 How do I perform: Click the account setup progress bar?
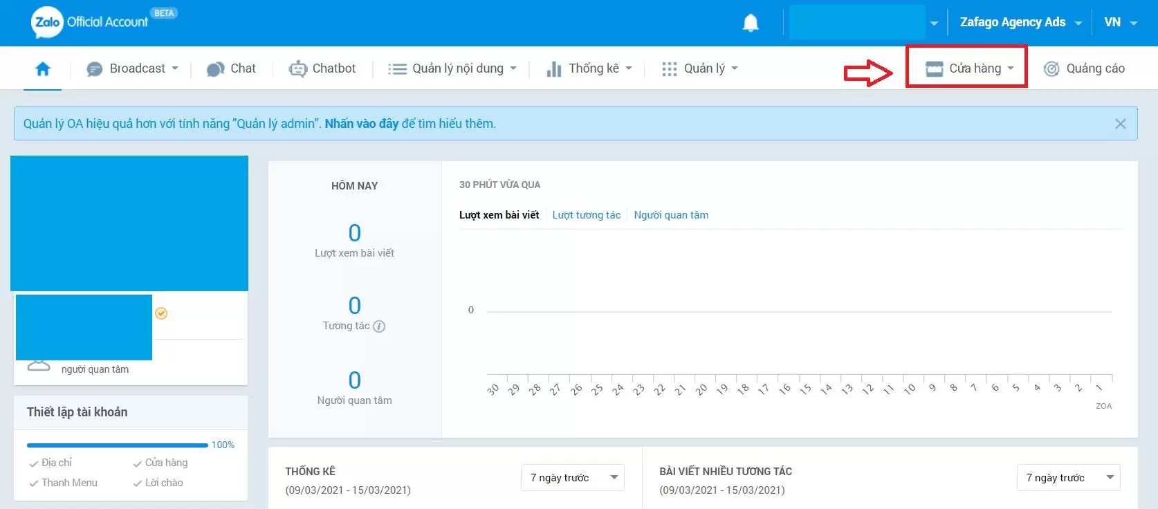(117, 445)
